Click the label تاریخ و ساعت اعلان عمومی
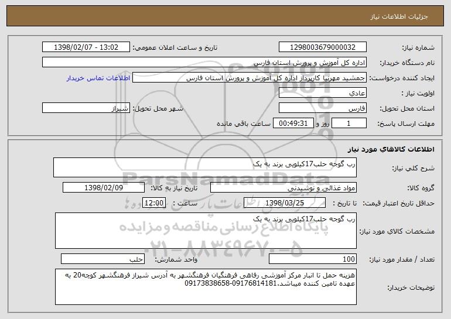 pos(175,48)
